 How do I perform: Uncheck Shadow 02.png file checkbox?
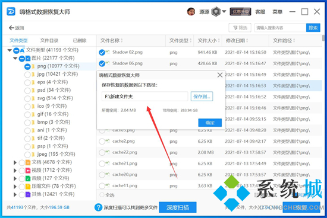(x=102, y=53)
